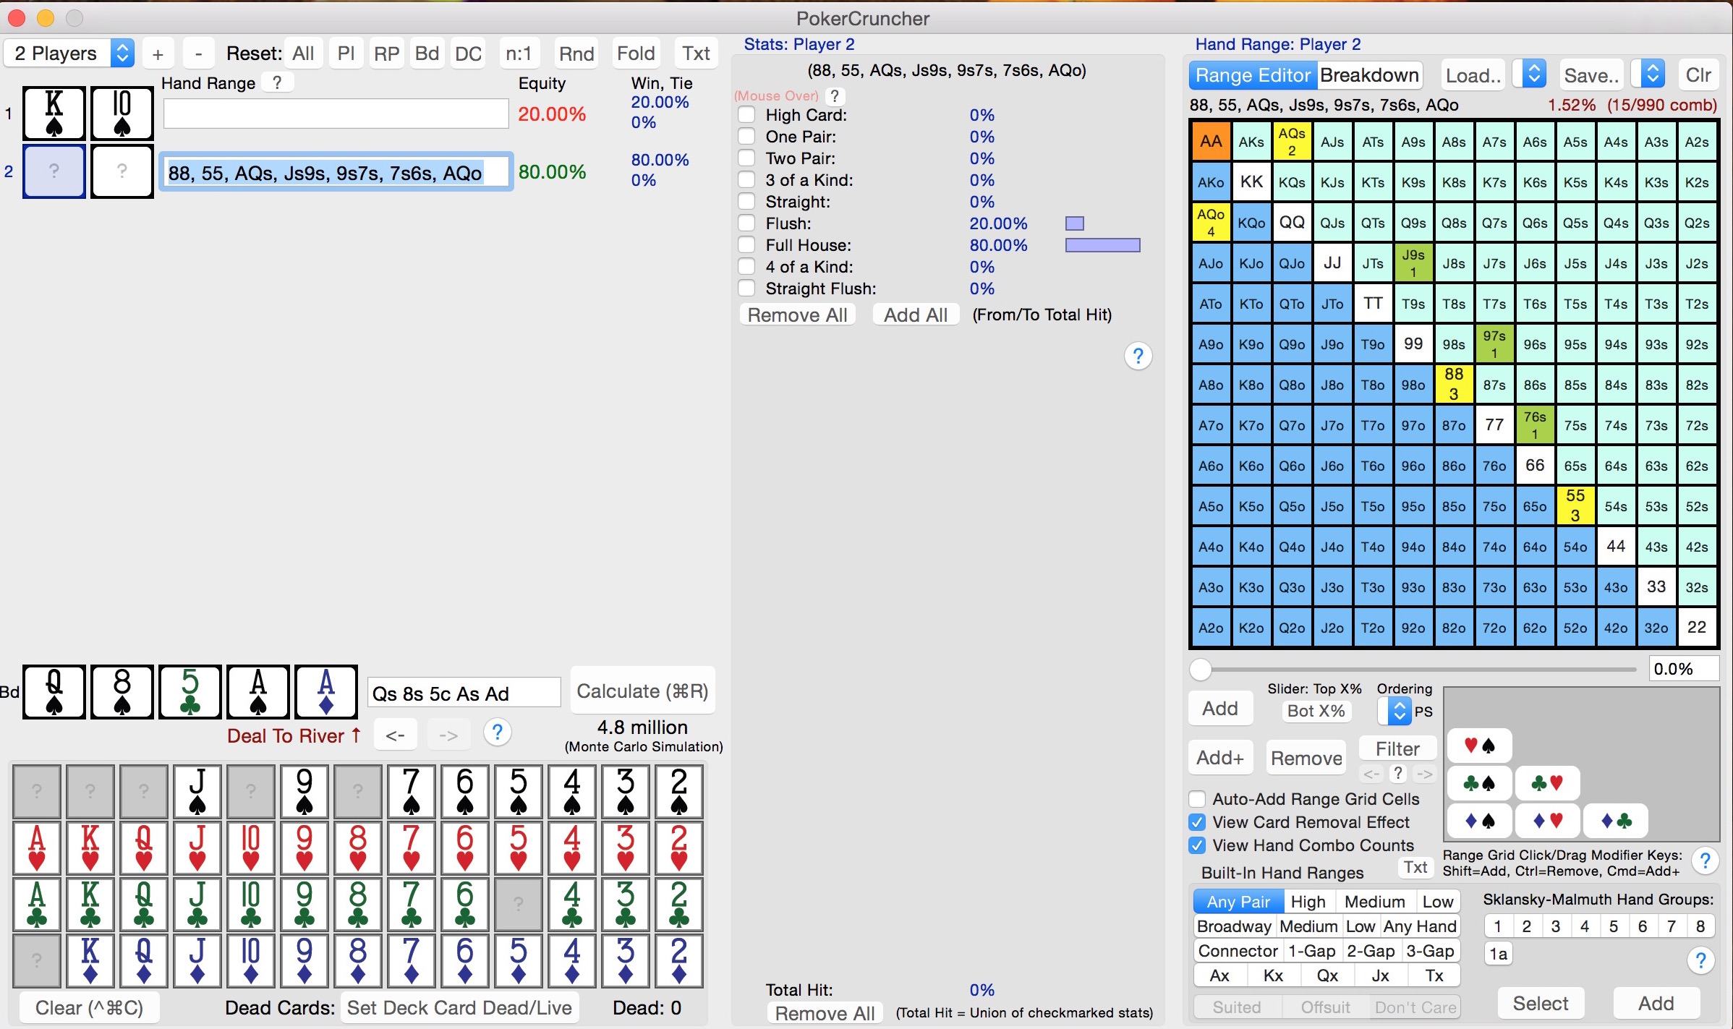Image resolution: width=1733 pixels, height=1029 pixels.
Task: Select the Broadway built-in range
Action: click(x=1234, y=926)
